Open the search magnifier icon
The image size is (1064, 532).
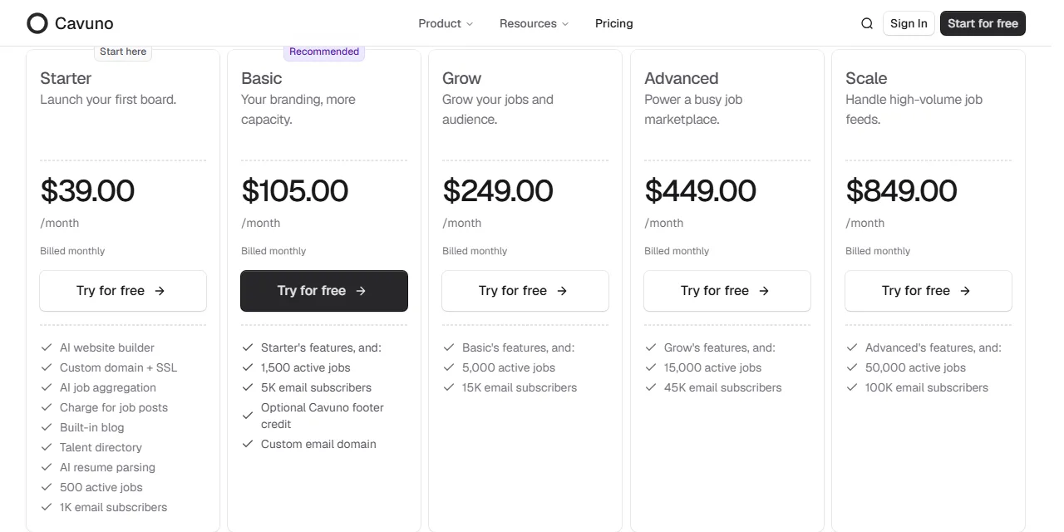(x=867, y=23)
